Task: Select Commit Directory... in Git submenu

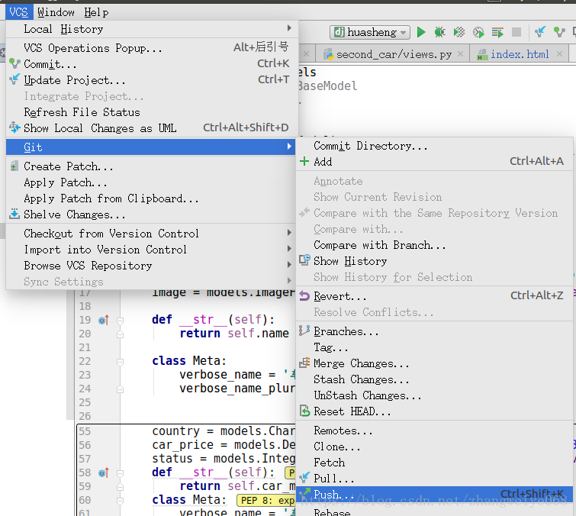Action: pyautogui.click(x=435, y=146)
